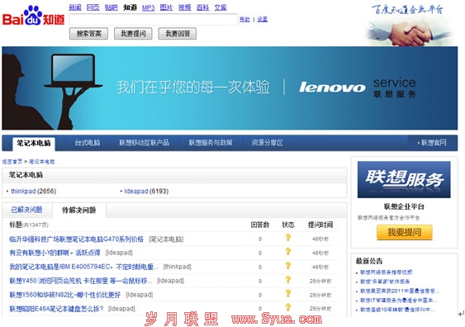
Task: Switch to the 资源分享区 tab
Action: point(268,143)
